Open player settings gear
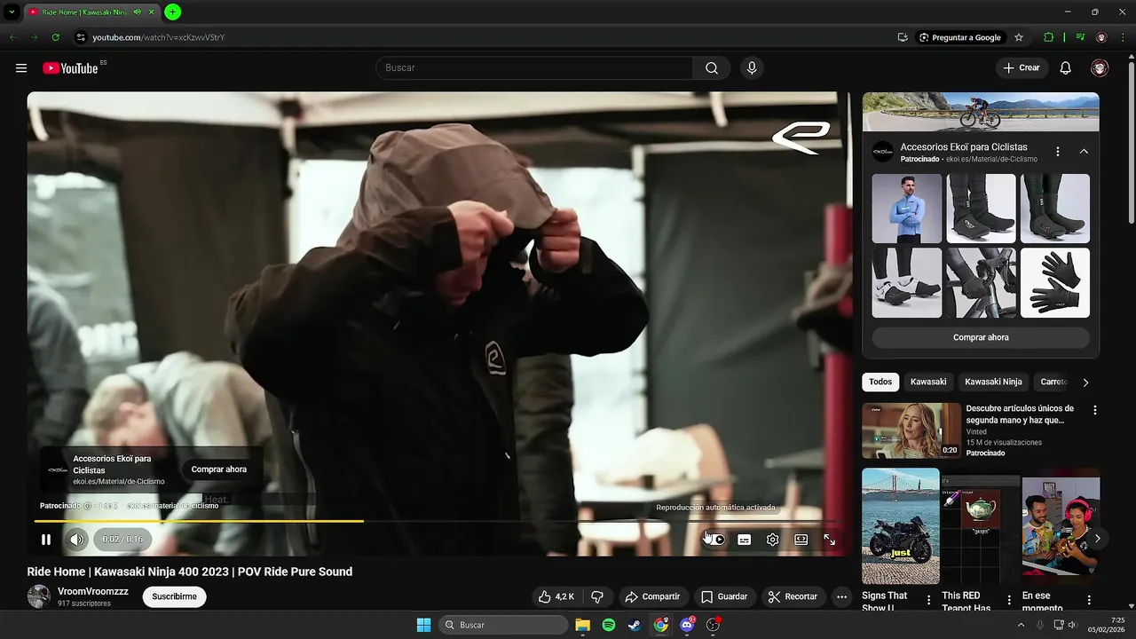The height and width of the screenshot is (639, 1136). (x=773, y=540)
